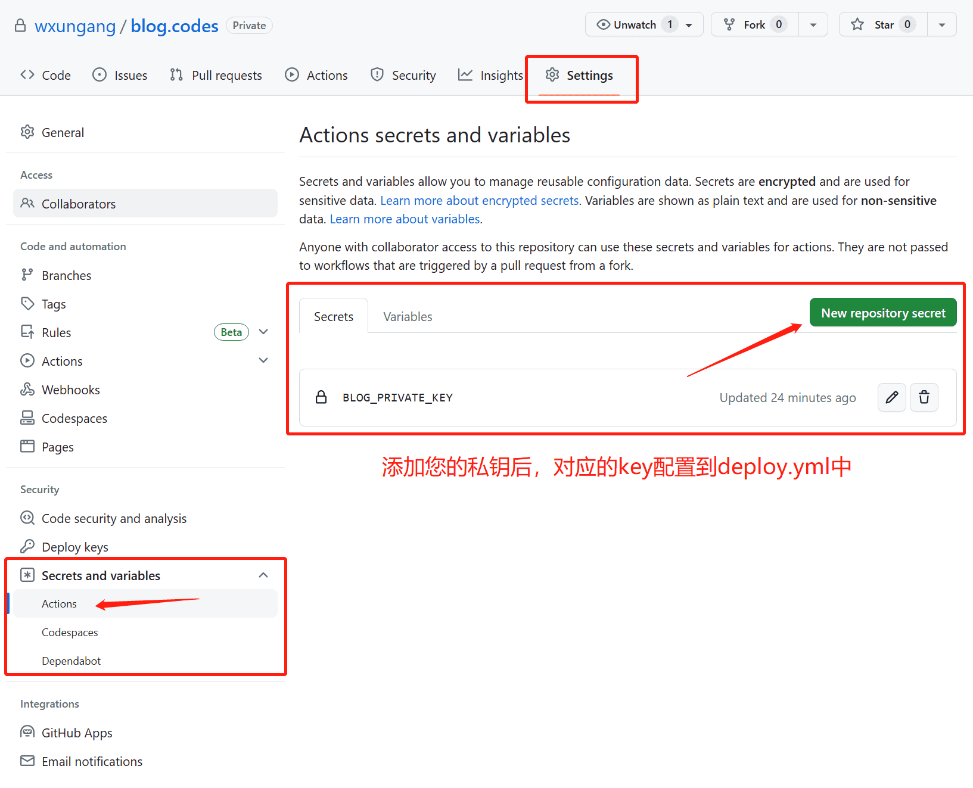Open the Insights tab
The height and width of the screenshot is (788, 973).
[x=490, y=75]
